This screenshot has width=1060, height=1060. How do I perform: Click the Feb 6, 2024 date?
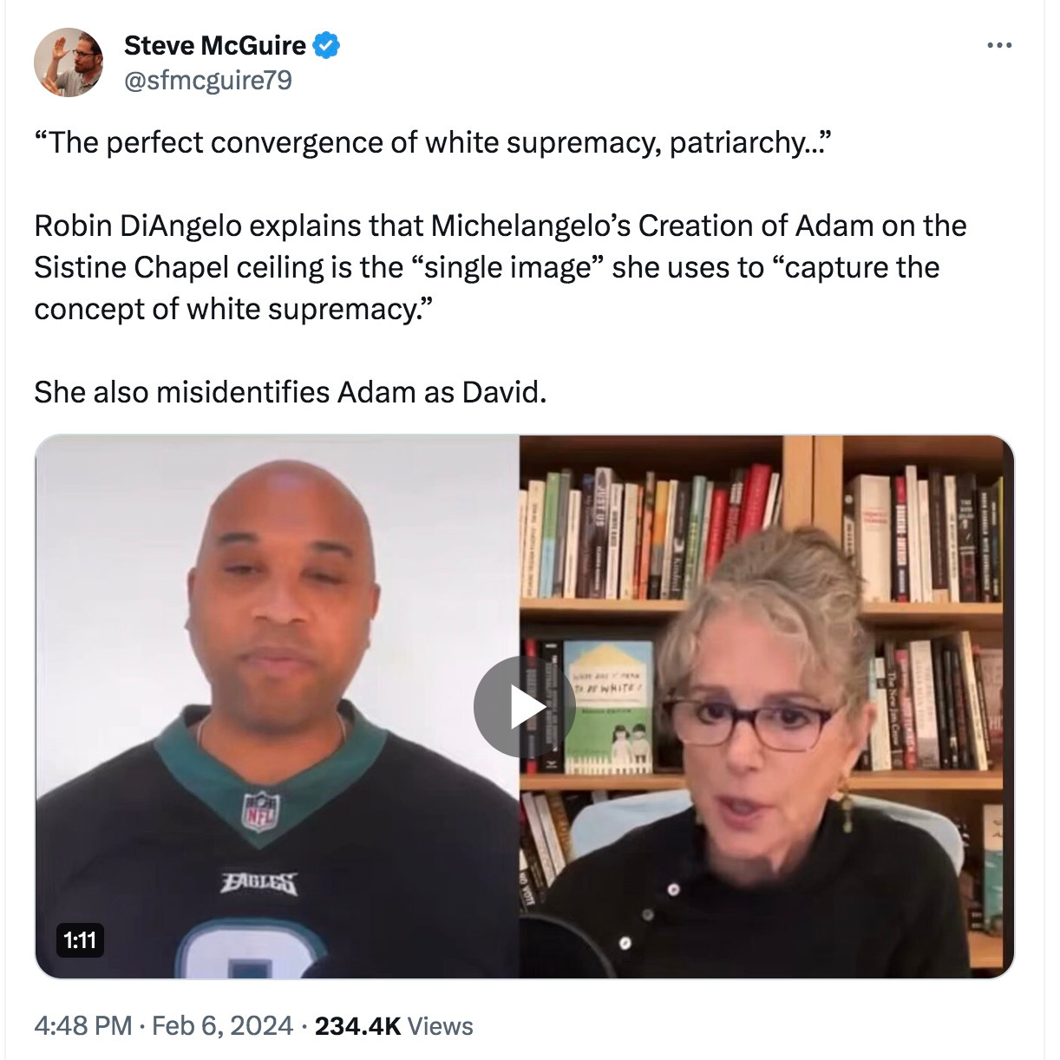(222, 1026)
